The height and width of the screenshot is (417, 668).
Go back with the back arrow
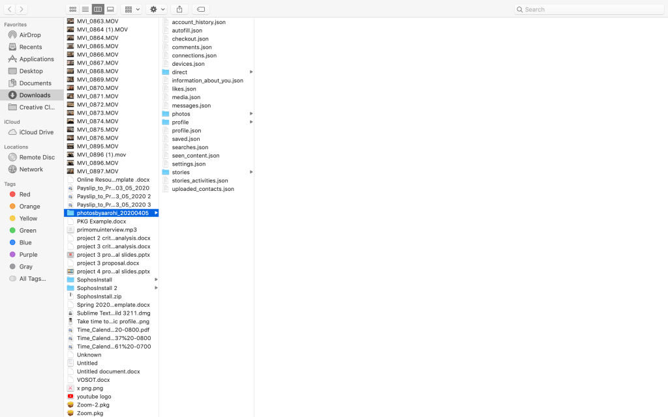(x=10, y=9)
